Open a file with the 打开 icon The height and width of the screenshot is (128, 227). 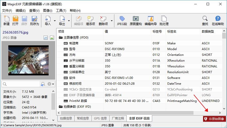tap(15, 19)
